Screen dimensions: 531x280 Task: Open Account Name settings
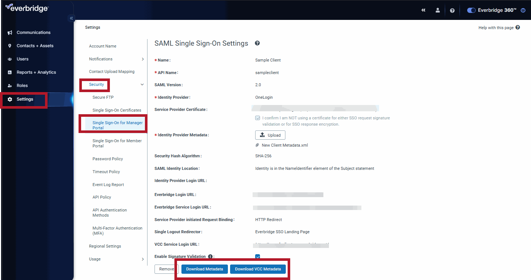point(103,46)
